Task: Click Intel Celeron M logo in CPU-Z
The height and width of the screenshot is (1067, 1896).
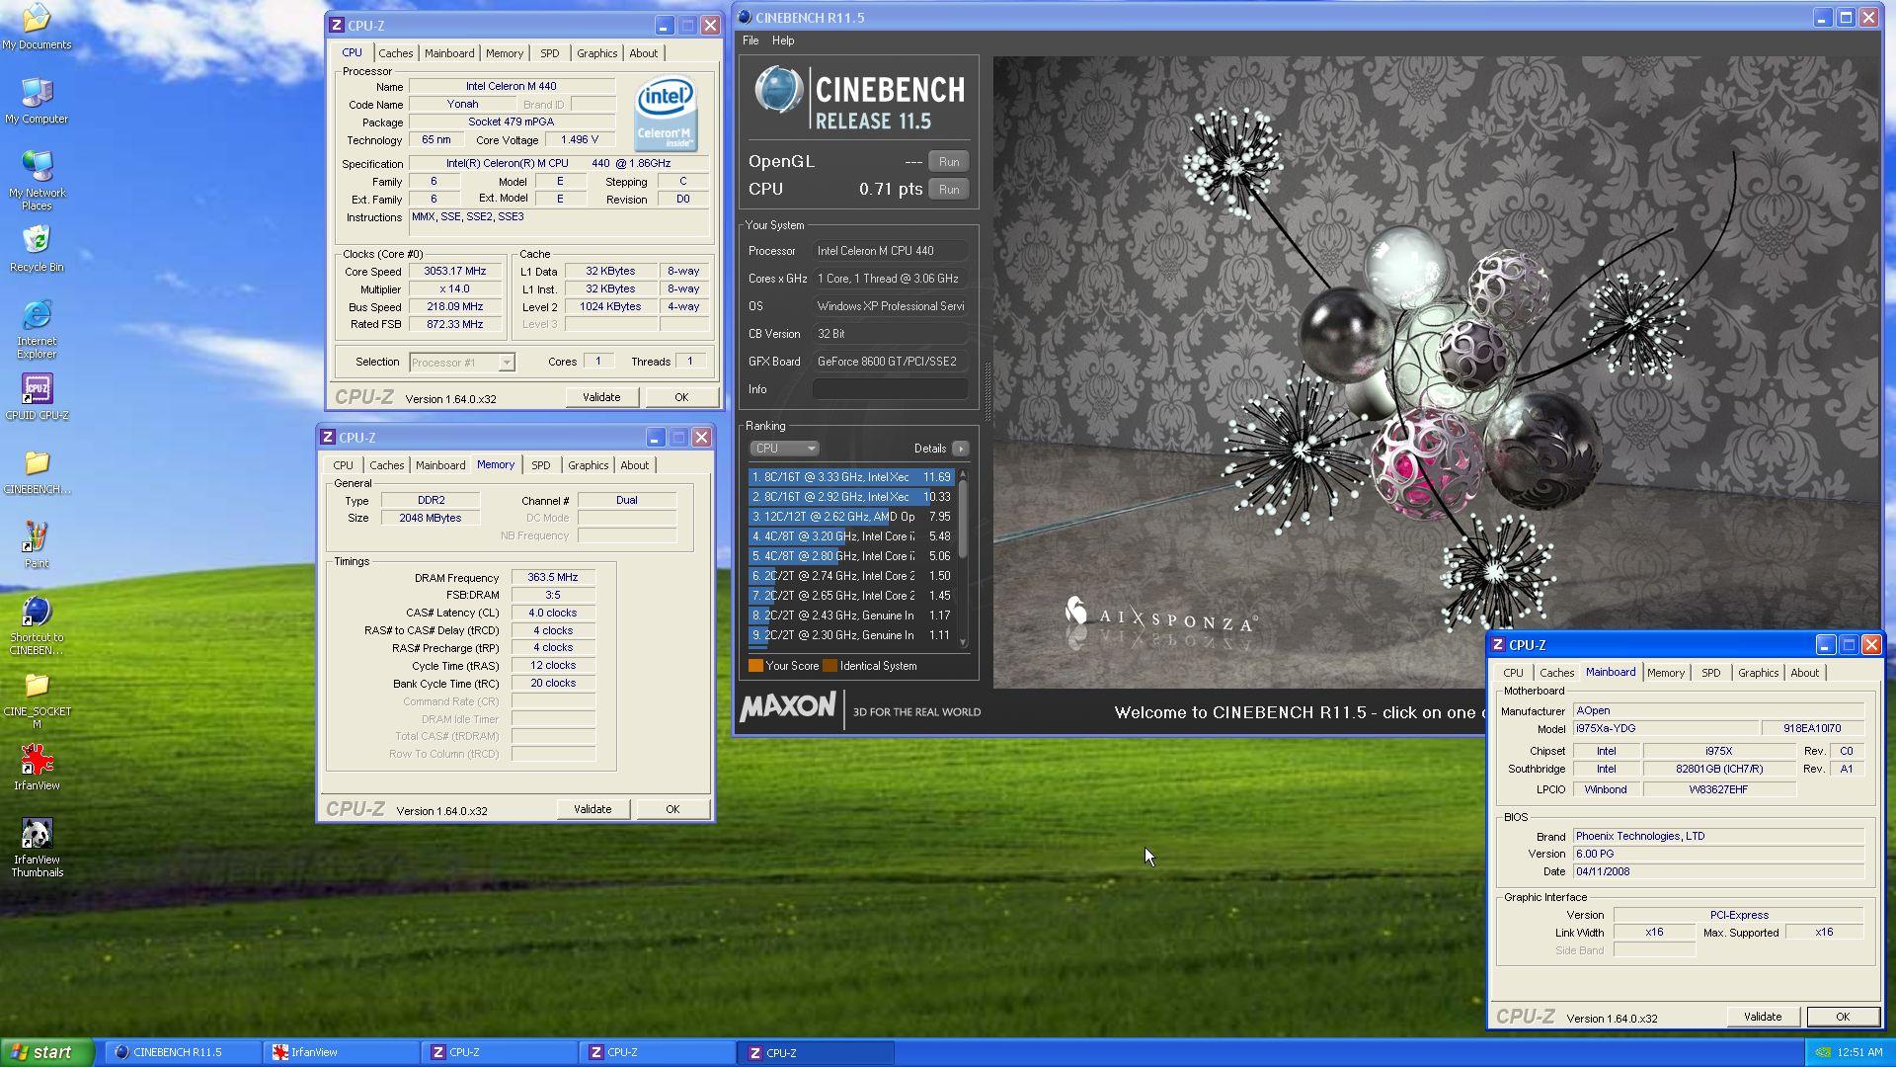Action: pyautogui.click(x=665, y=115)
